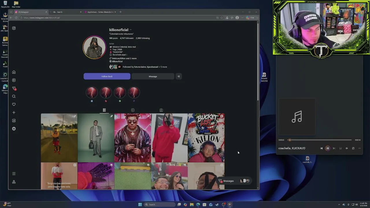370x208 pixels.
Task: Click the browser address bar
Action: click(x=119, y=18)
